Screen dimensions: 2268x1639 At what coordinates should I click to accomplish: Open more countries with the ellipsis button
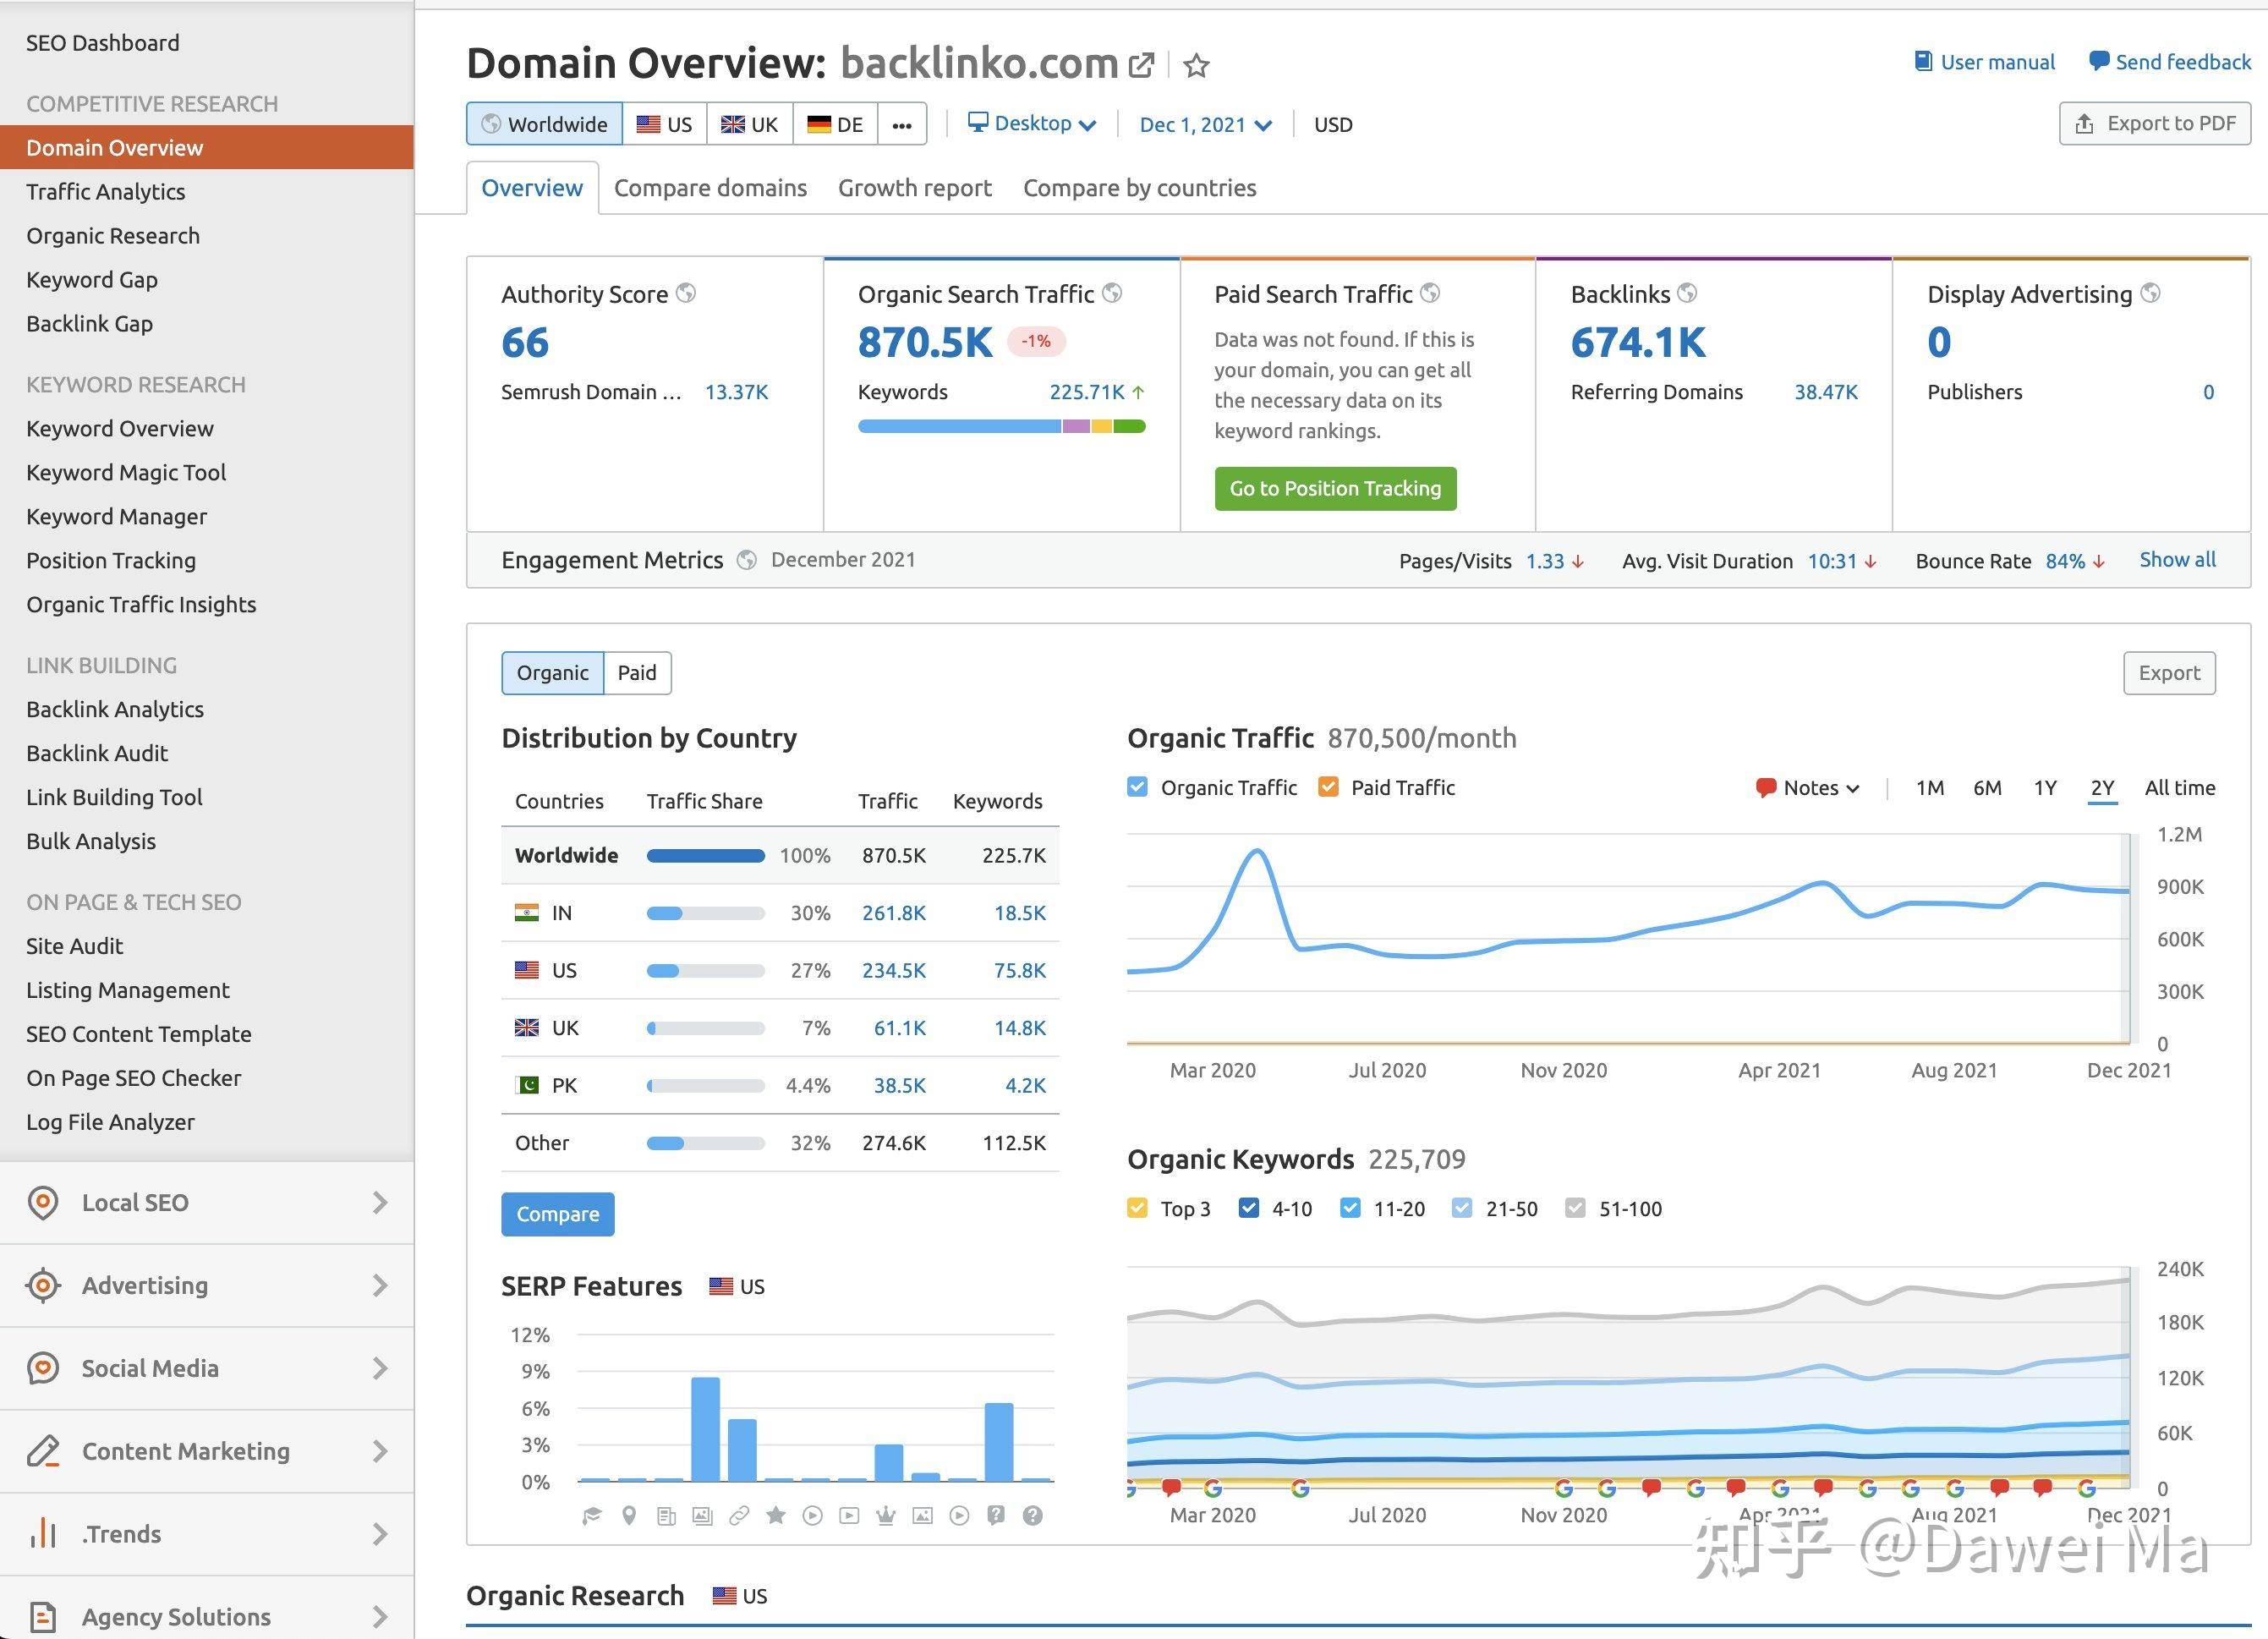(x=902, y=124)
